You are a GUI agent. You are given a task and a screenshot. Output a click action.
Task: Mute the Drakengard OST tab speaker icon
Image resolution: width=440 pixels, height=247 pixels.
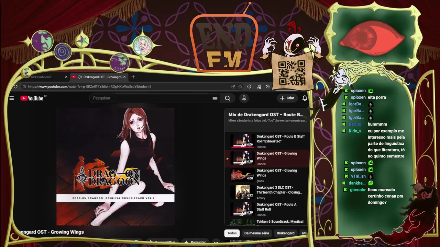pos(79,77)
